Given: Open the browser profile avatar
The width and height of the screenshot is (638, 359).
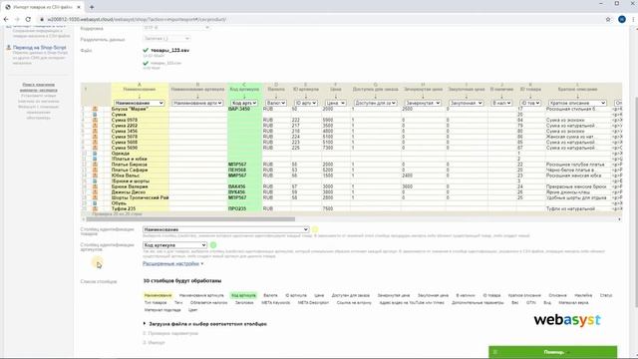Looking at the screenshot, I should click(622, 19).
